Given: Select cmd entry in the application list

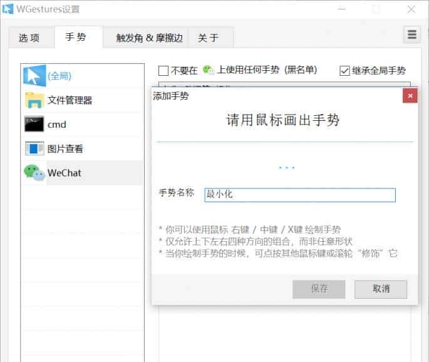Looking at the screenshot, I should (82, 124).
